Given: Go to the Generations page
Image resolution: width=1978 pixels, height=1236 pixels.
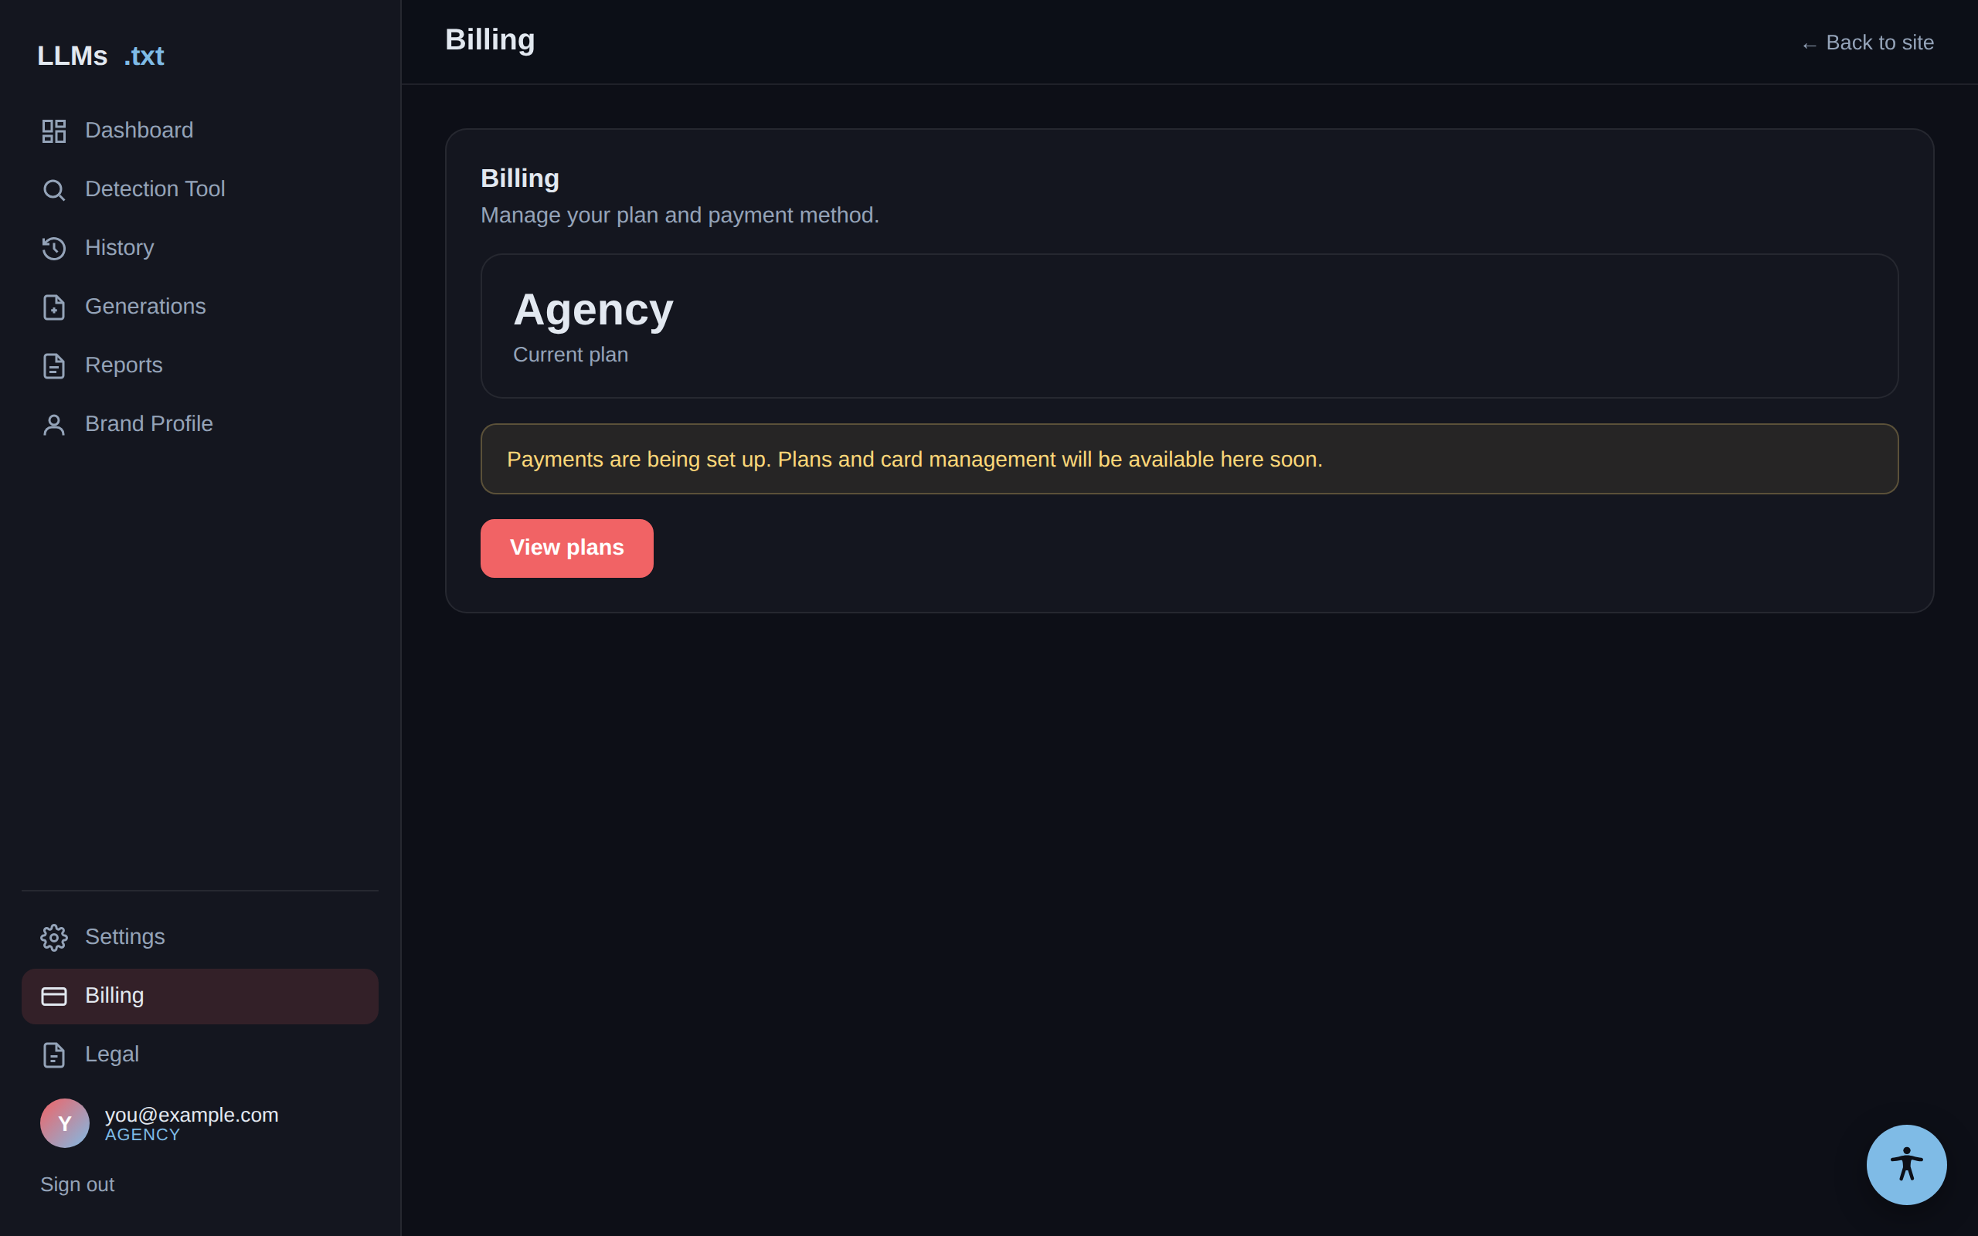Looking at the screenshot, I should [199, 307].
